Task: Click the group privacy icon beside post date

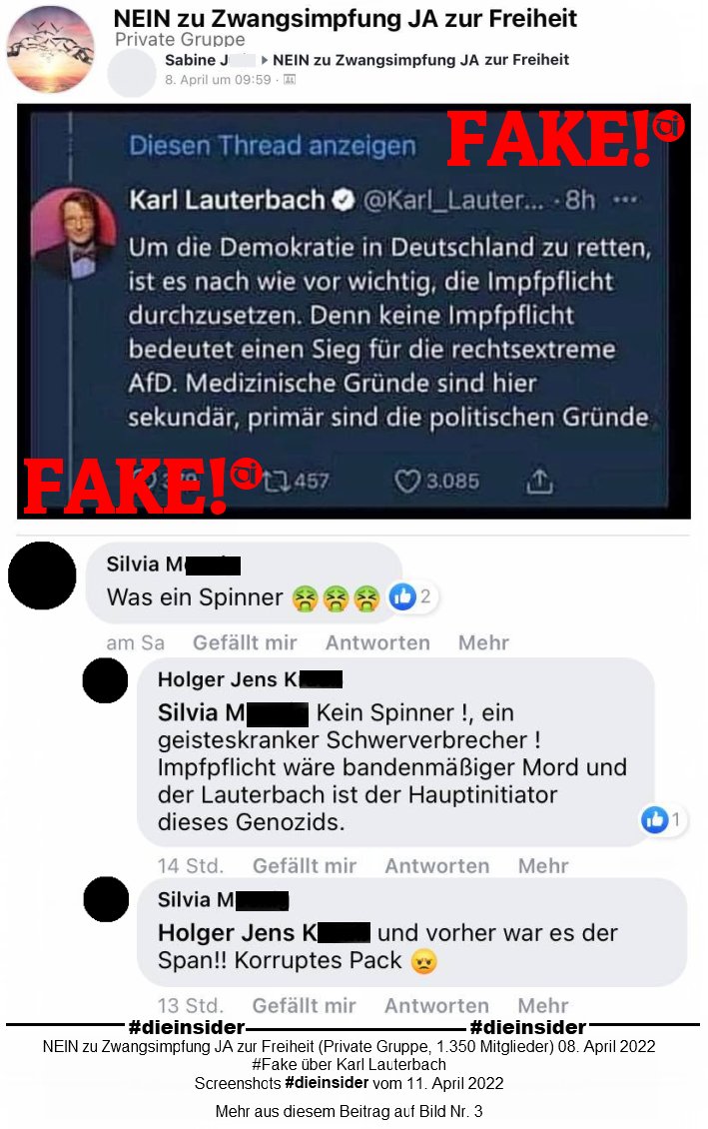Action: [x=290, y=80]
